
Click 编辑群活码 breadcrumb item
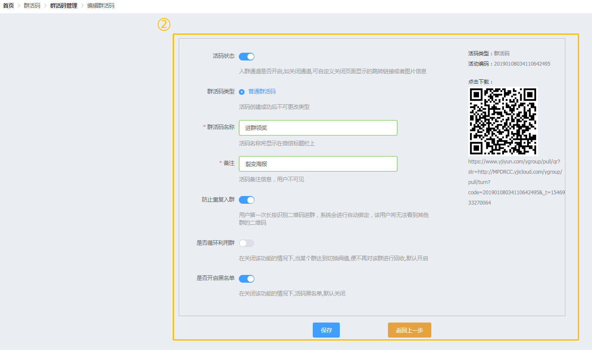101,6
